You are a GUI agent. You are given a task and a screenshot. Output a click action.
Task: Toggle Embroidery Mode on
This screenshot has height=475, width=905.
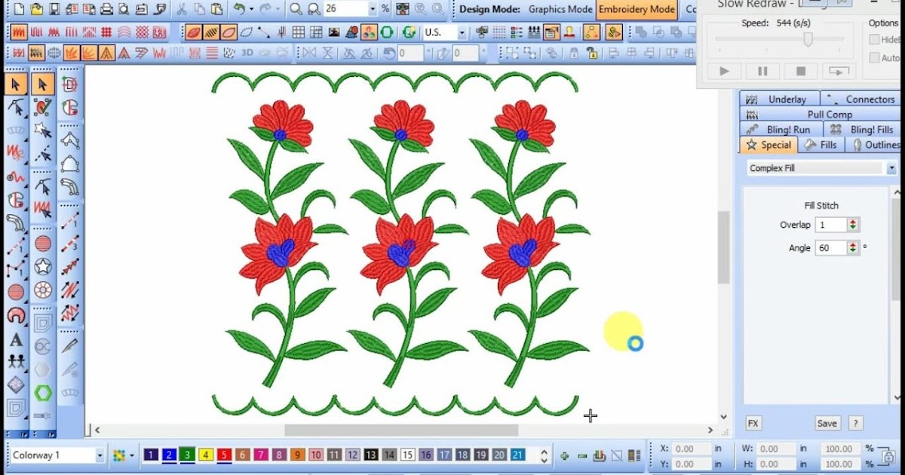tap(637, 10)
